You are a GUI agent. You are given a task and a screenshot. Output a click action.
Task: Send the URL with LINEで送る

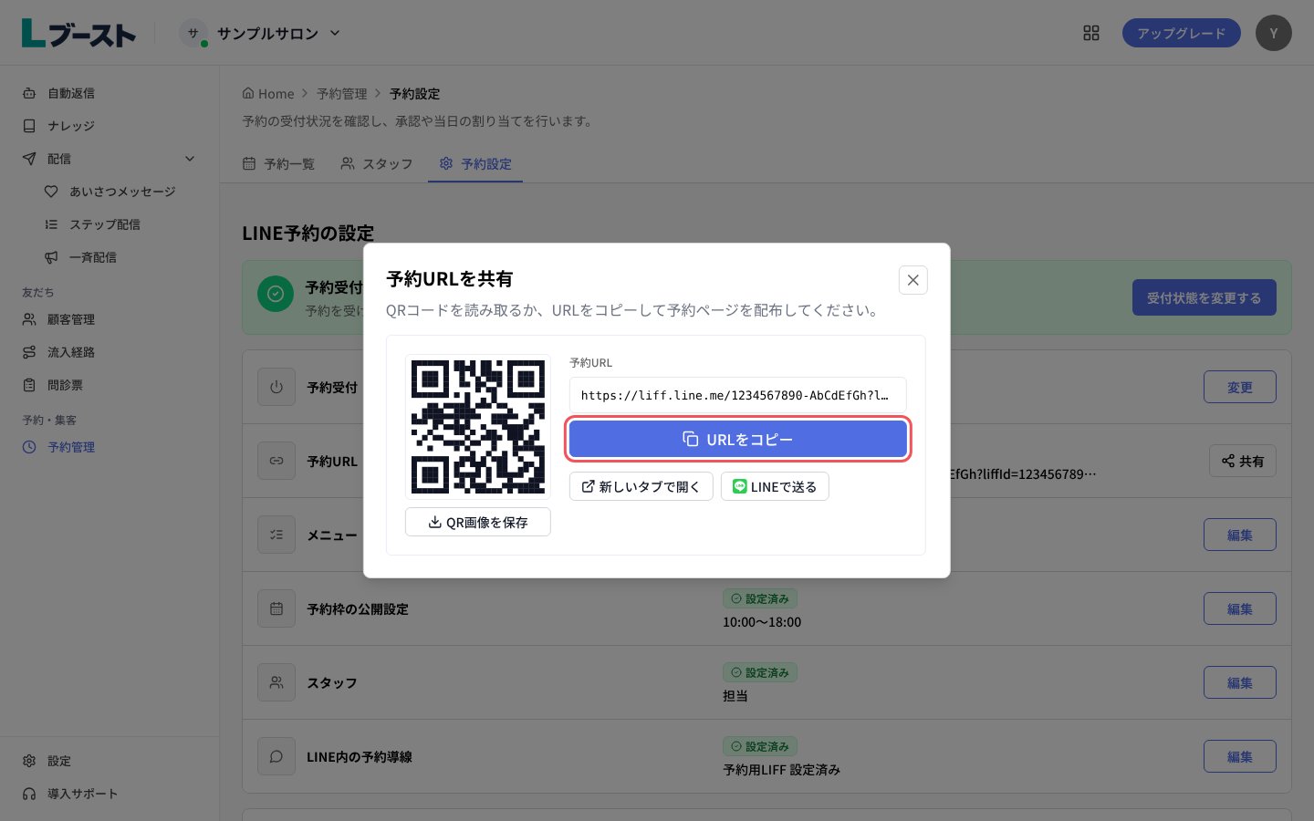[x=775, y=486]
